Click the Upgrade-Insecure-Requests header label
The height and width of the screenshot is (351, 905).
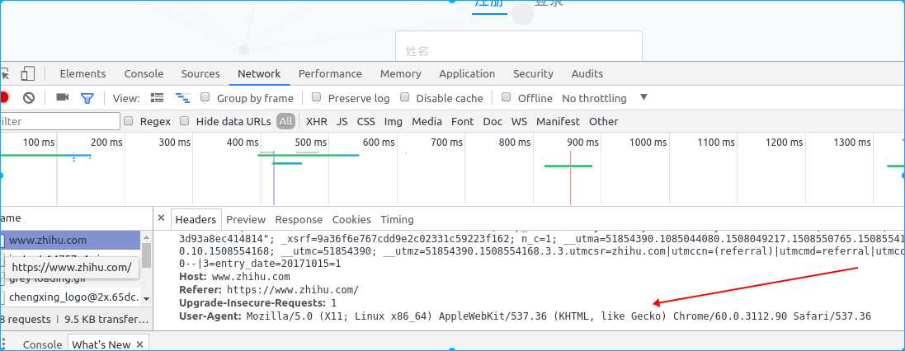252,302
